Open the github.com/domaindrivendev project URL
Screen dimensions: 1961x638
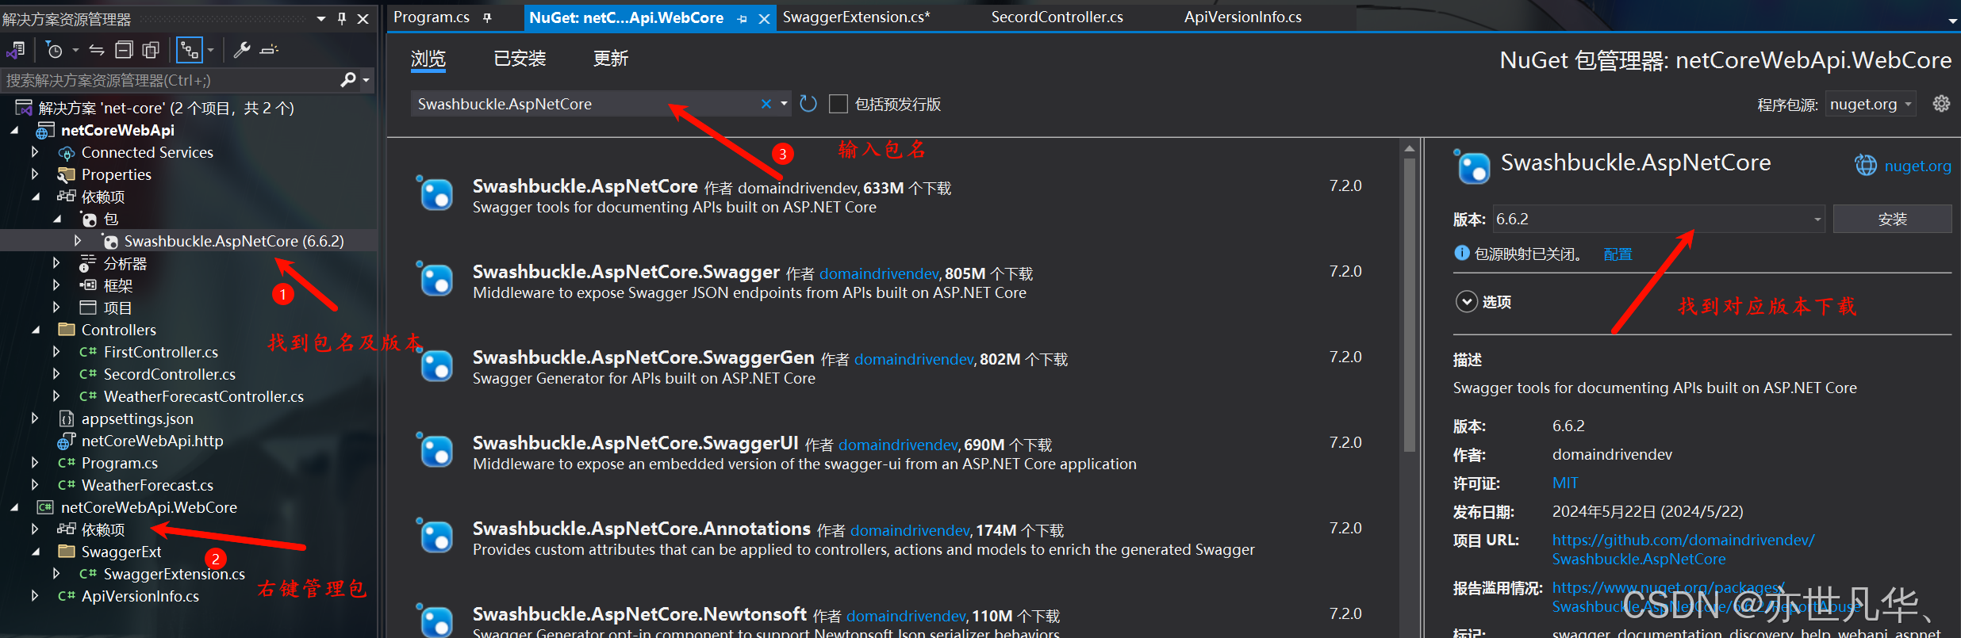1683,549
